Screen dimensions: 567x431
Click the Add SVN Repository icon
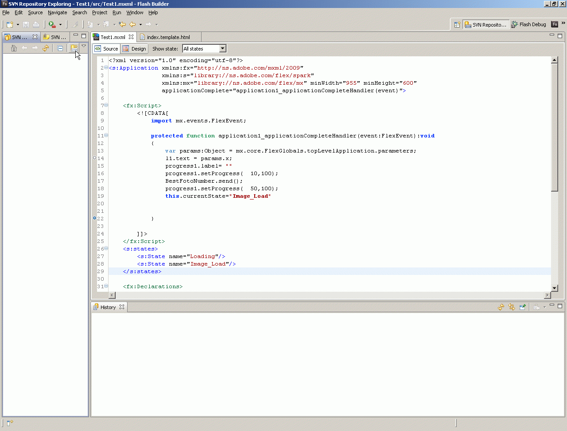74,48
